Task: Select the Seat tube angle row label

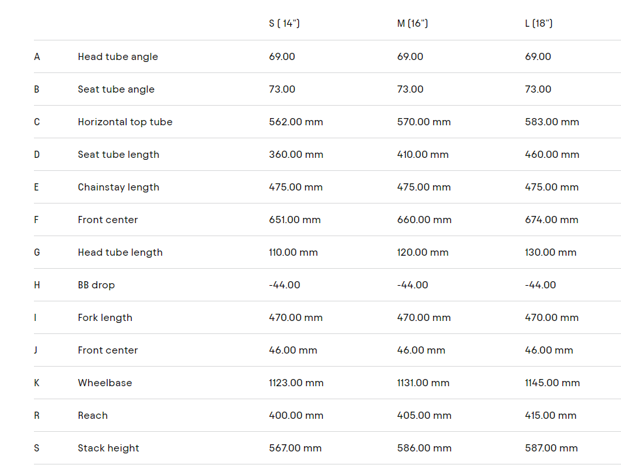Action: 116,89
